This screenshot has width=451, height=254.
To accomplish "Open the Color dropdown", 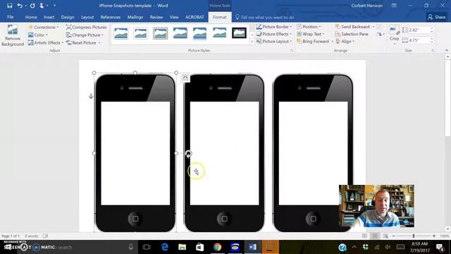I will [38, 35].
